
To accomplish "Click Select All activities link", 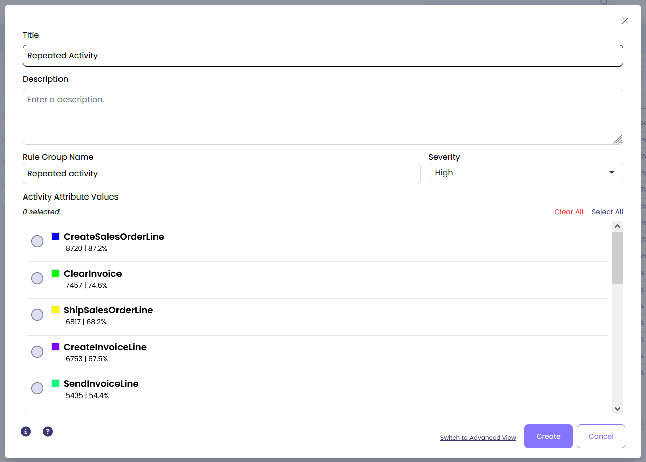I will pos(607,212).
